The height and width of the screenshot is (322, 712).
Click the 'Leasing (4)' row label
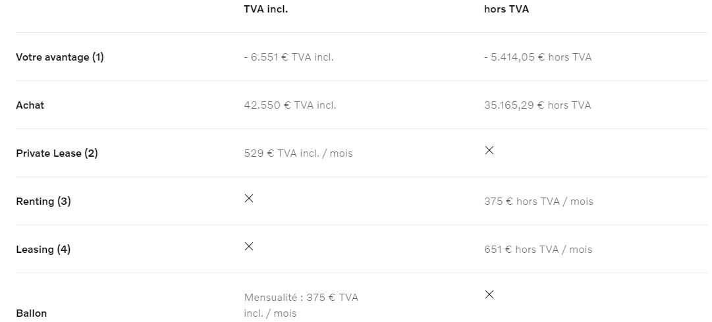point(43,250)
